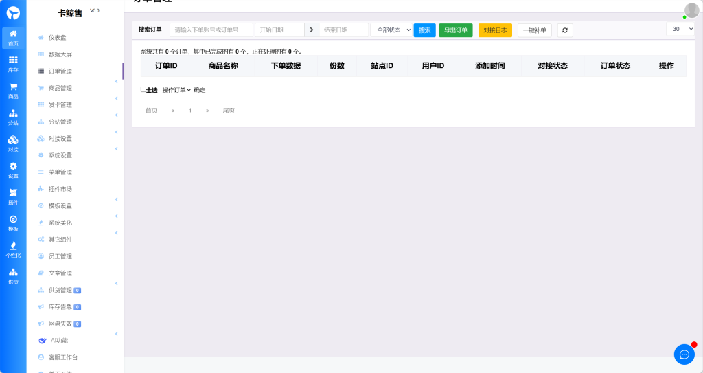This screenshot has width=703, height=373.
Task: Open 个性化 icon in blue rail
Action: click(x=13, y=249)
